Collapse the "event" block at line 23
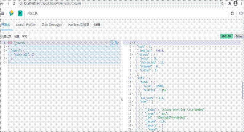Screen dimensions: 244x132 pos(132,129)
